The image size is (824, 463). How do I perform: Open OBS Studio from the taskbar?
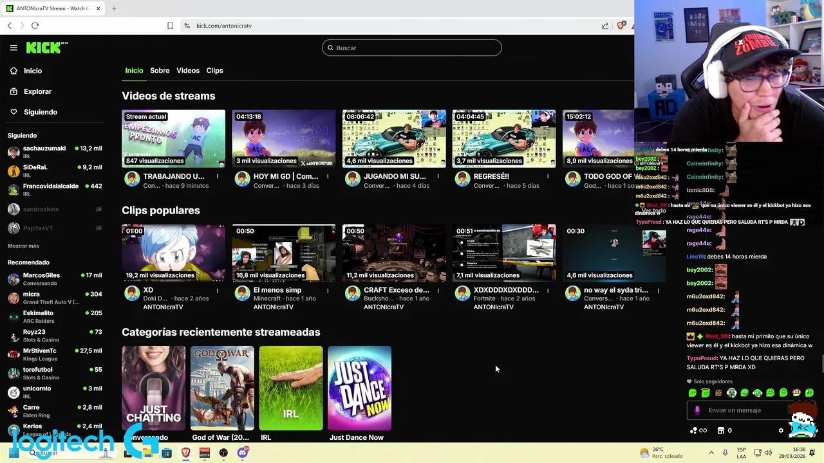[x=223, y=453]
